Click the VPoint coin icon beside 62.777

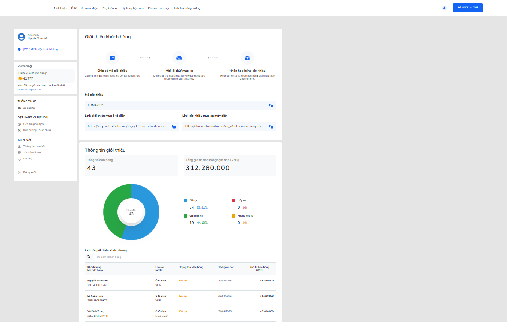click(x=20, y=78)
